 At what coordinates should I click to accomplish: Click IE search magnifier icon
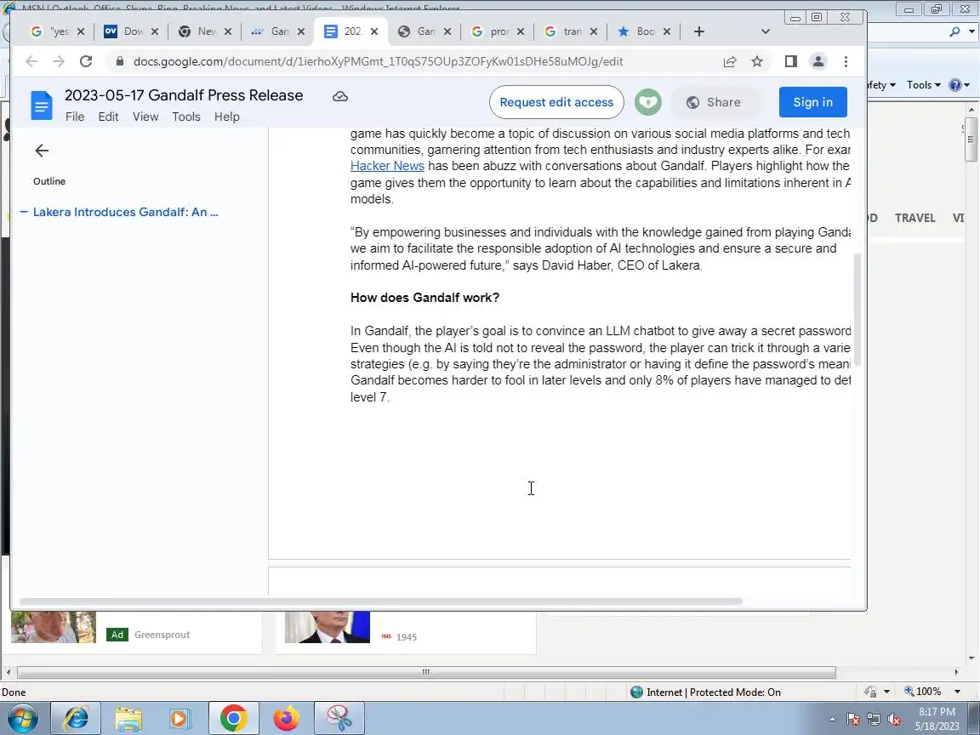954,31
